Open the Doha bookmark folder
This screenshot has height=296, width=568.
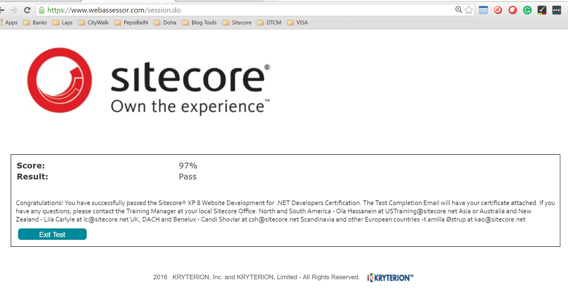pyautogui.click(x=165, y=22)
